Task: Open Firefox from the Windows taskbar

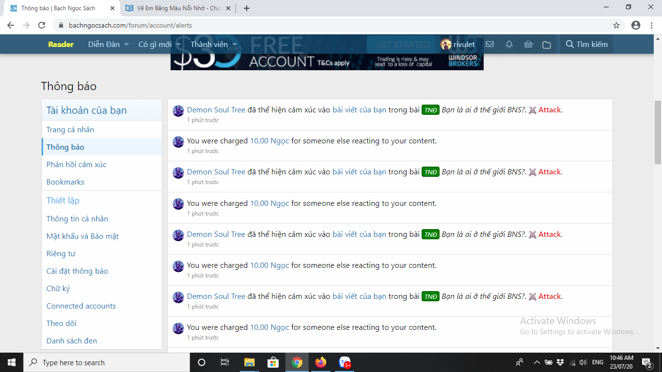Action: click(321, 362)
